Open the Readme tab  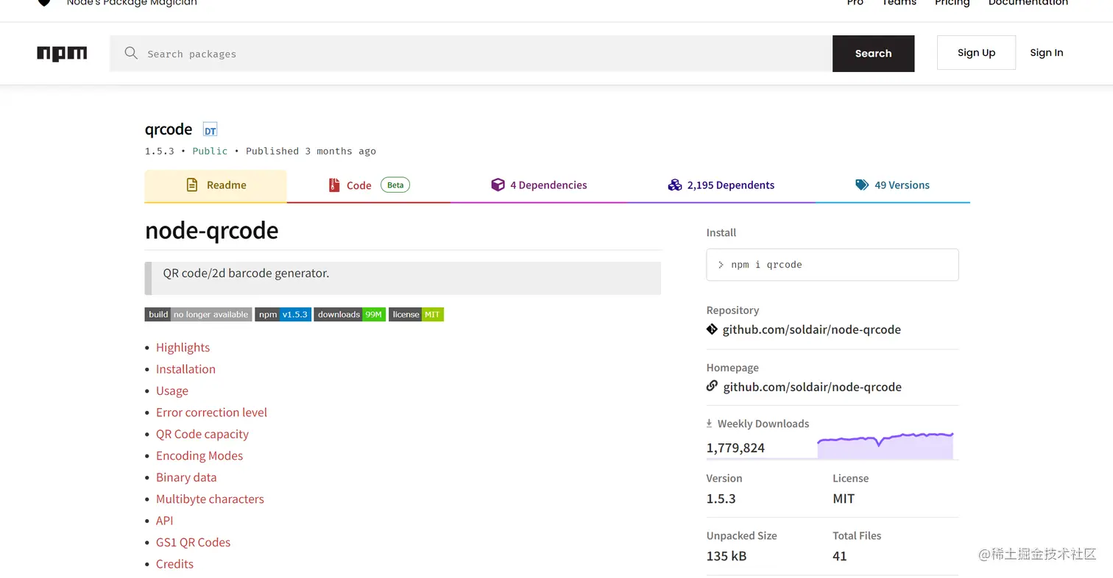216,186
